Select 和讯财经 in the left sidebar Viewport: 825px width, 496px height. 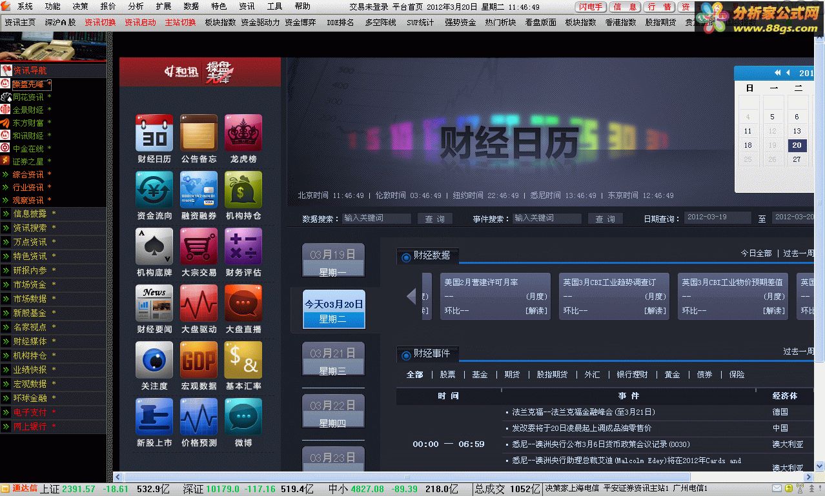pos(28,135)
